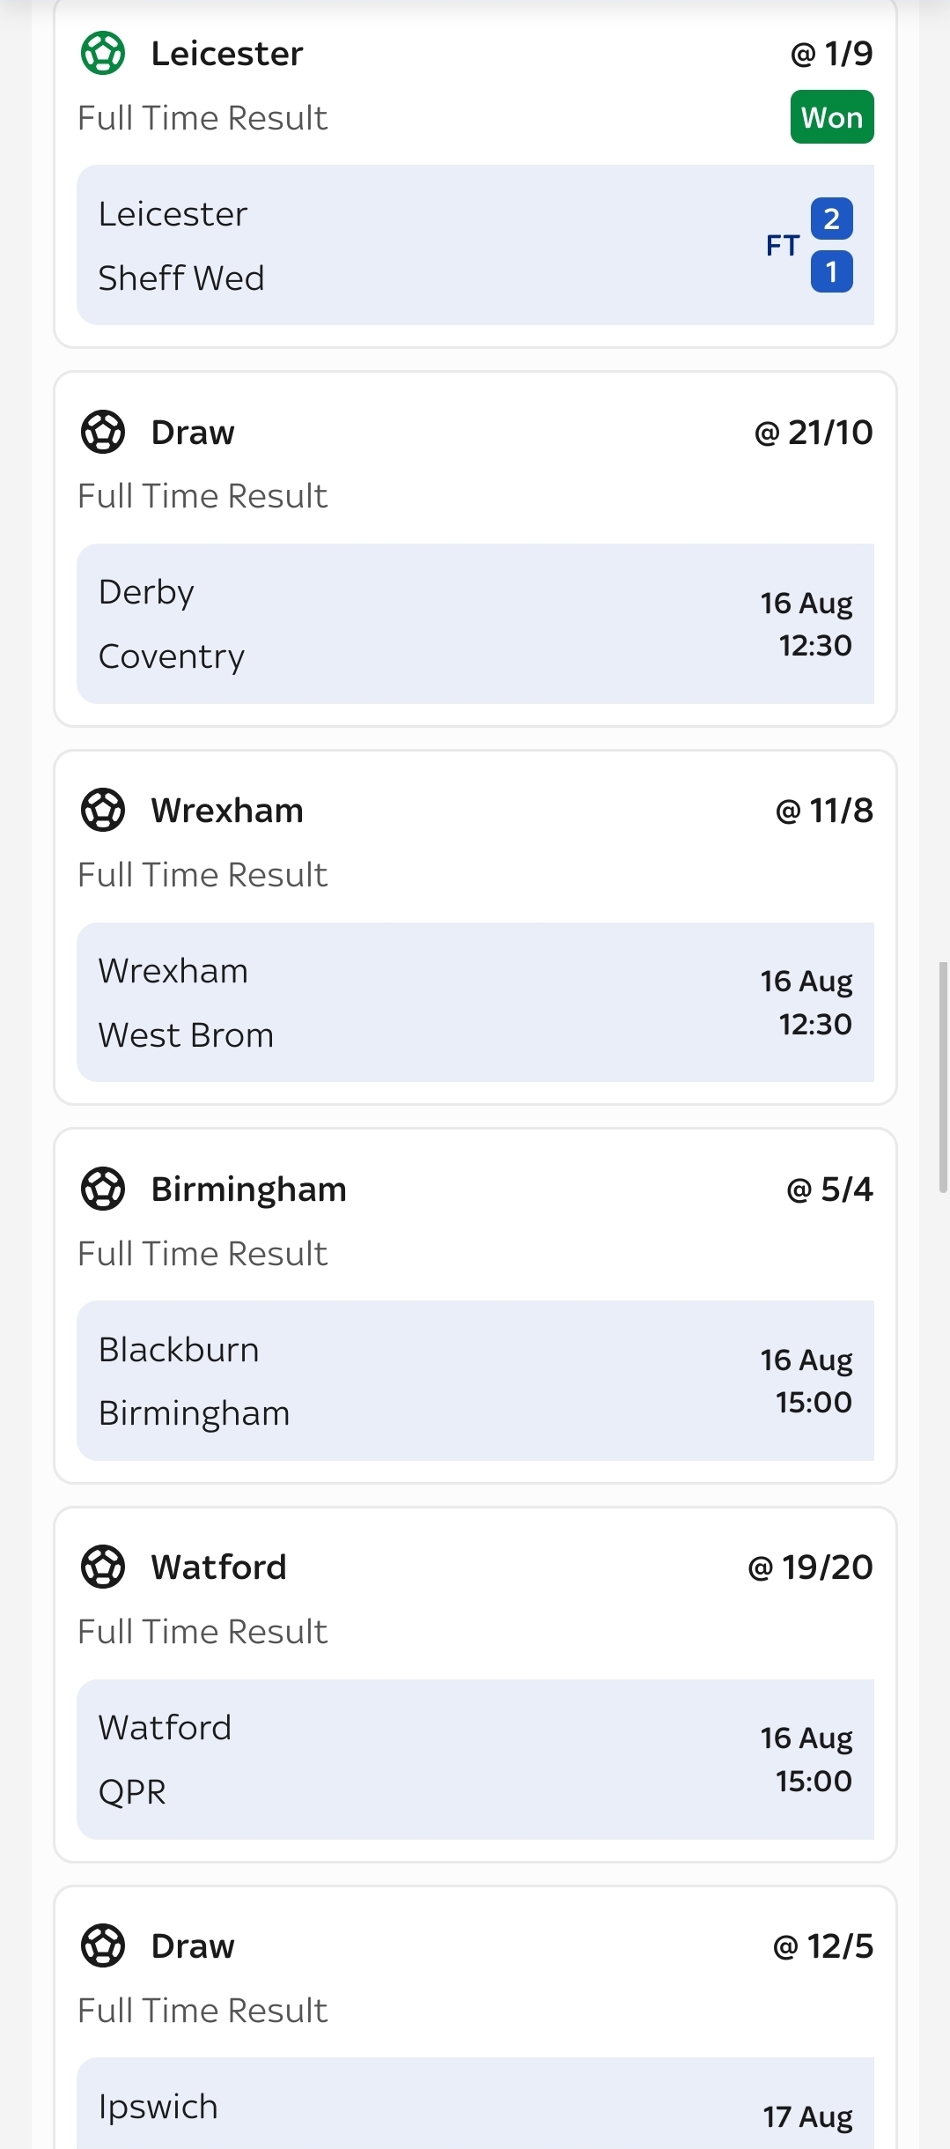The width and height of the screenshot is (950, 2149).
Task: Click the Birmingham odds @ 5/4
Action: point(829,1189)
